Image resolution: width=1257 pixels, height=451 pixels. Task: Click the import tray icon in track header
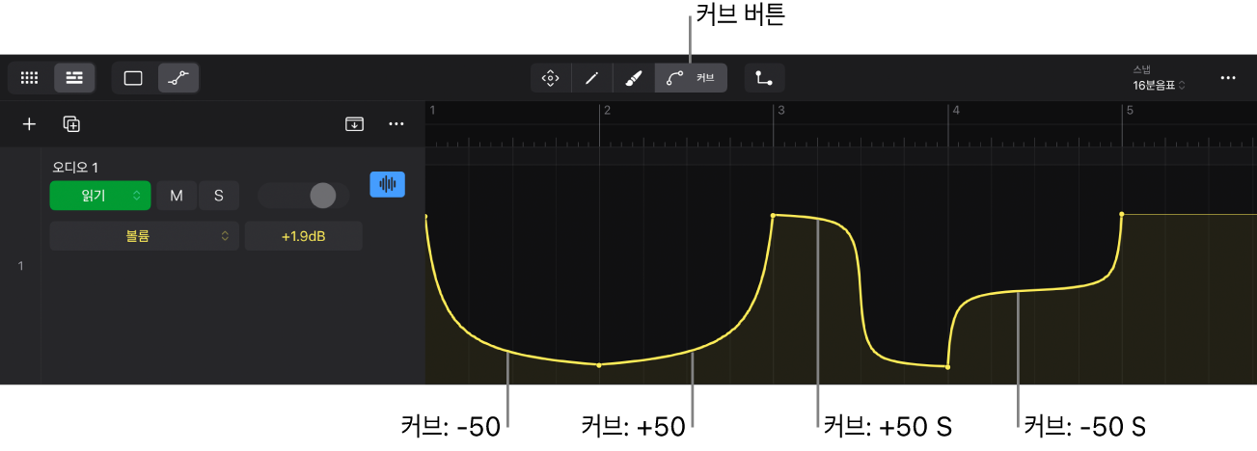coord(355,123)
